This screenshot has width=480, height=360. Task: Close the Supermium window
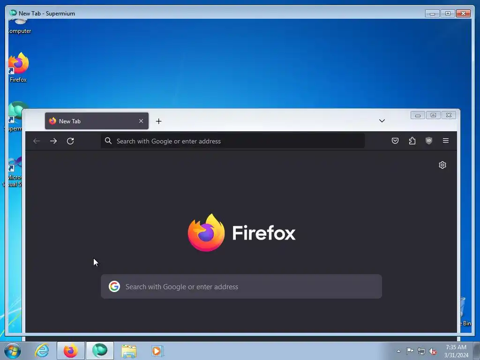tap(463, 14)
